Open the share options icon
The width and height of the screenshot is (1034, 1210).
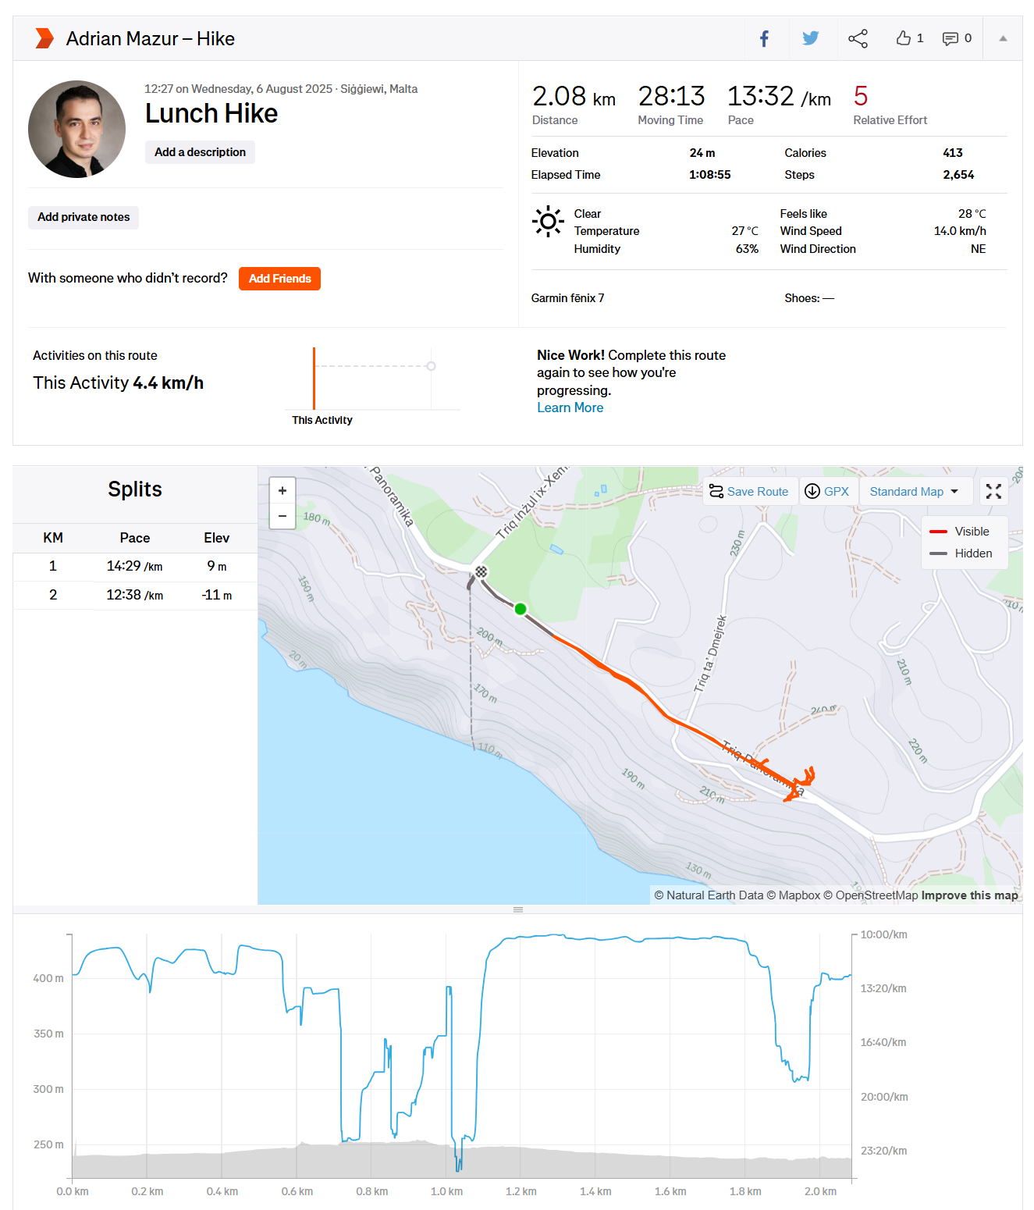(858, 38)
